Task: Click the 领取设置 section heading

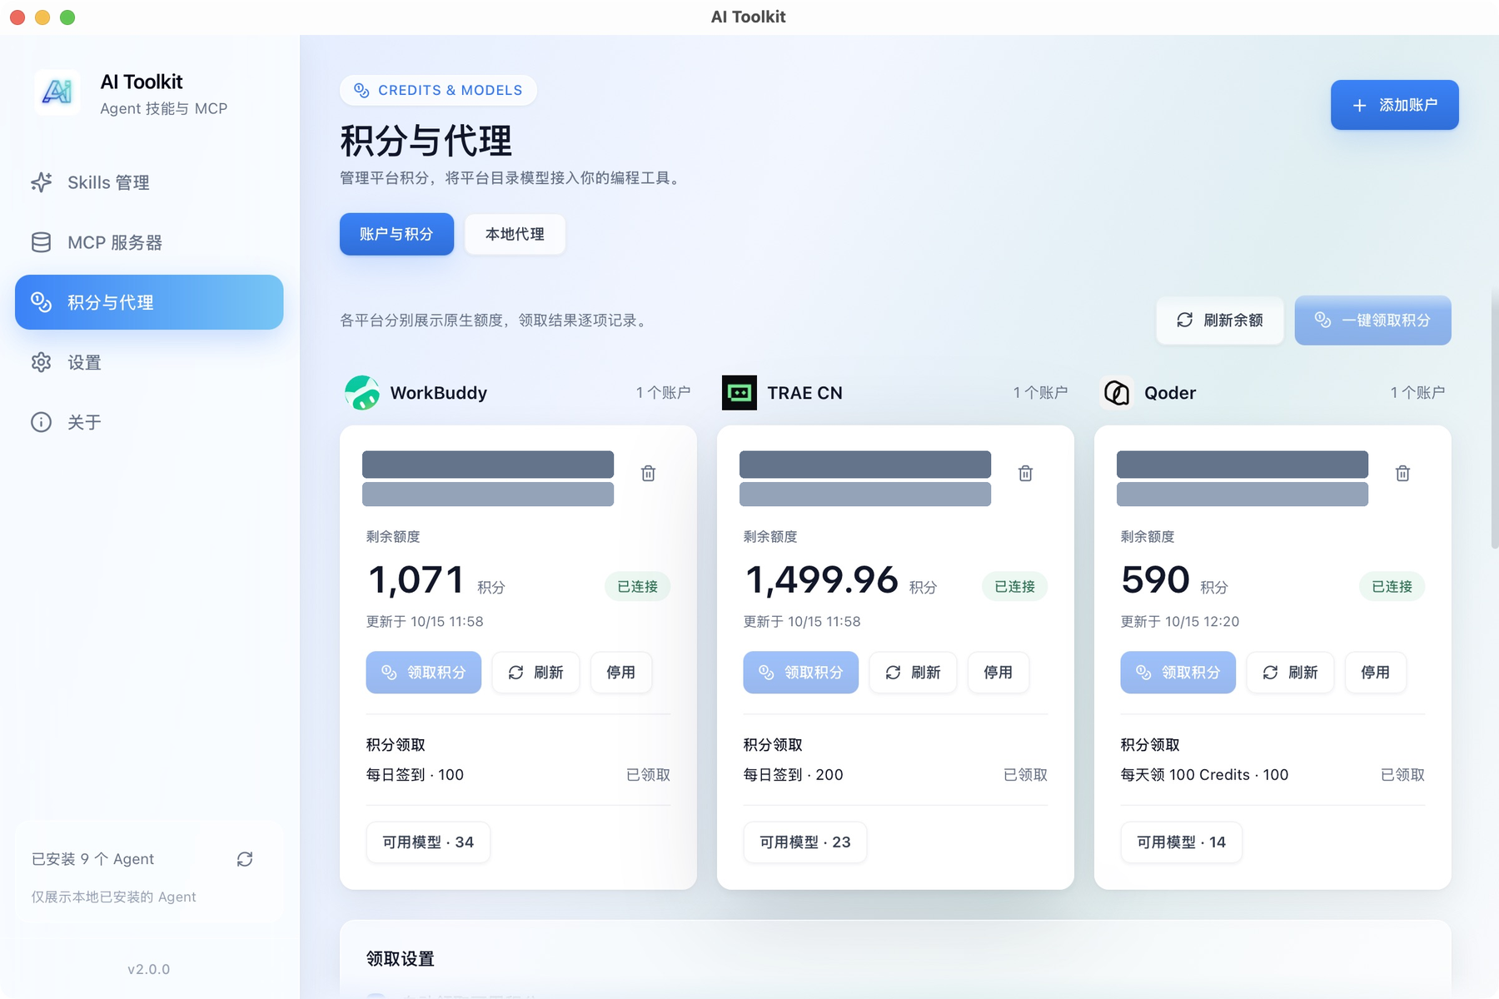Action: point(401,959)
